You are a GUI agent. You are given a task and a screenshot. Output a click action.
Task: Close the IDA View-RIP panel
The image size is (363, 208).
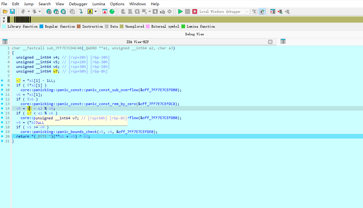point(270,42)
